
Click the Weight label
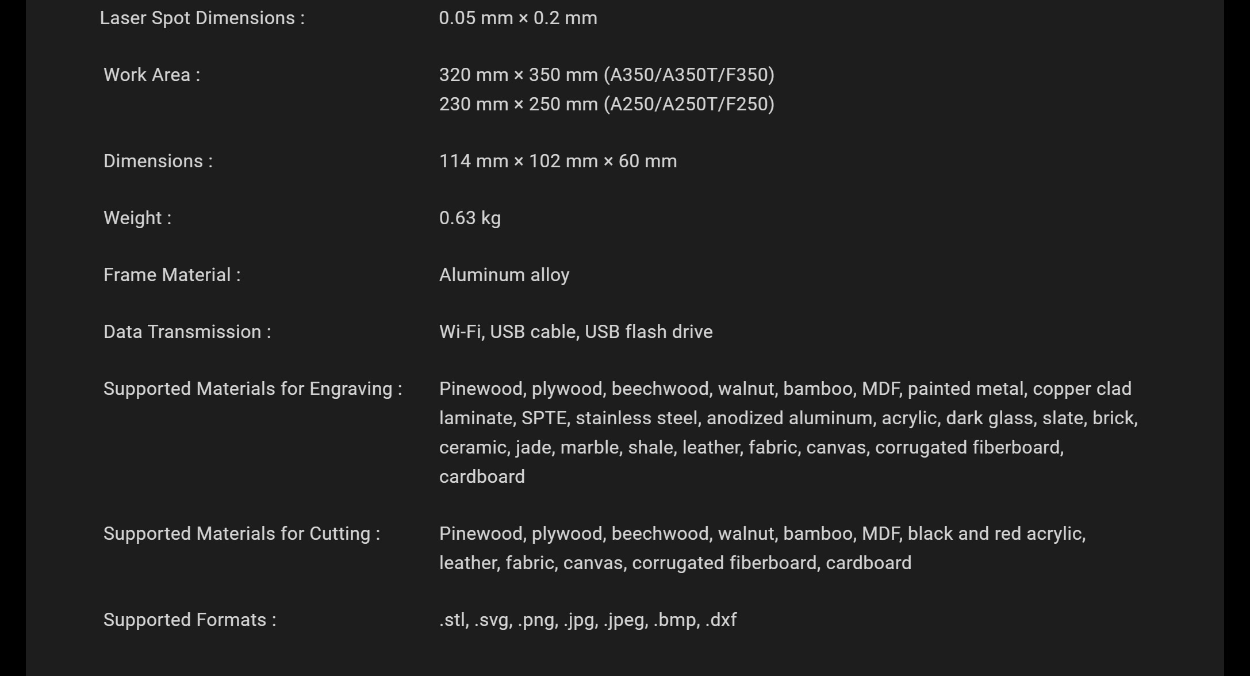[137, 218]
